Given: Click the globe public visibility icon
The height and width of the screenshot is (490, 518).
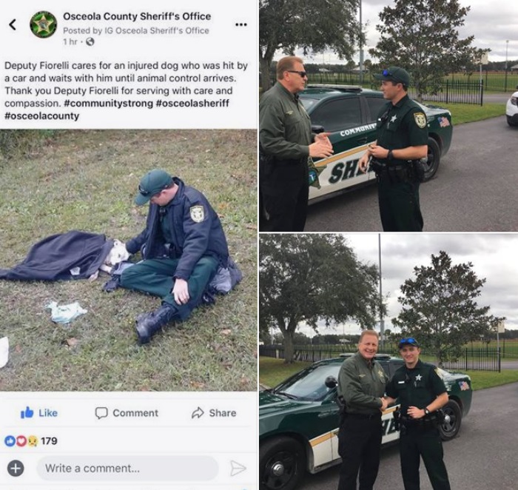Looking at the screenshot, I should tap(90, 41).
